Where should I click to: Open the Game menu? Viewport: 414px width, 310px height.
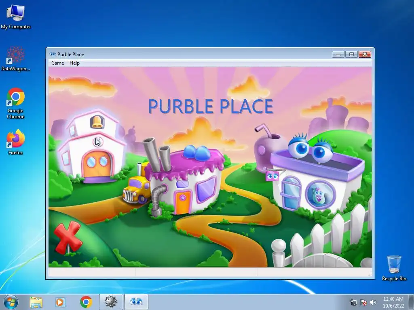click(57, 63)
